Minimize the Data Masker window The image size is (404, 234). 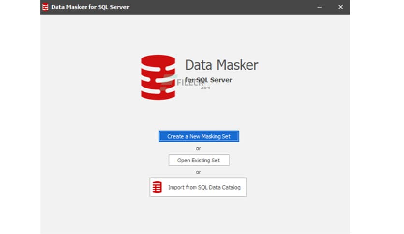[x=320, y=7]
